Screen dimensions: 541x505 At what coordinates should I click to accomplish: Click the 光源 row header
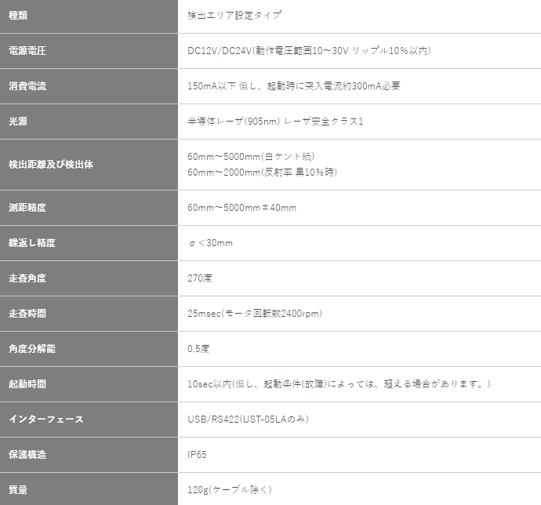point(19,121)
